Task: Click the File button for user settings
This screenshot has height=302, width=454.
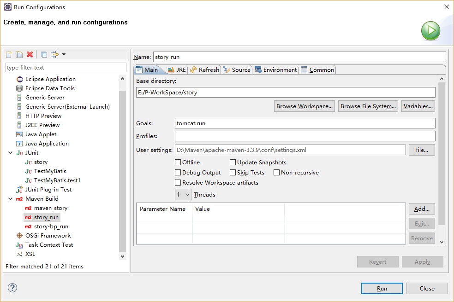Action: [422, 150]
